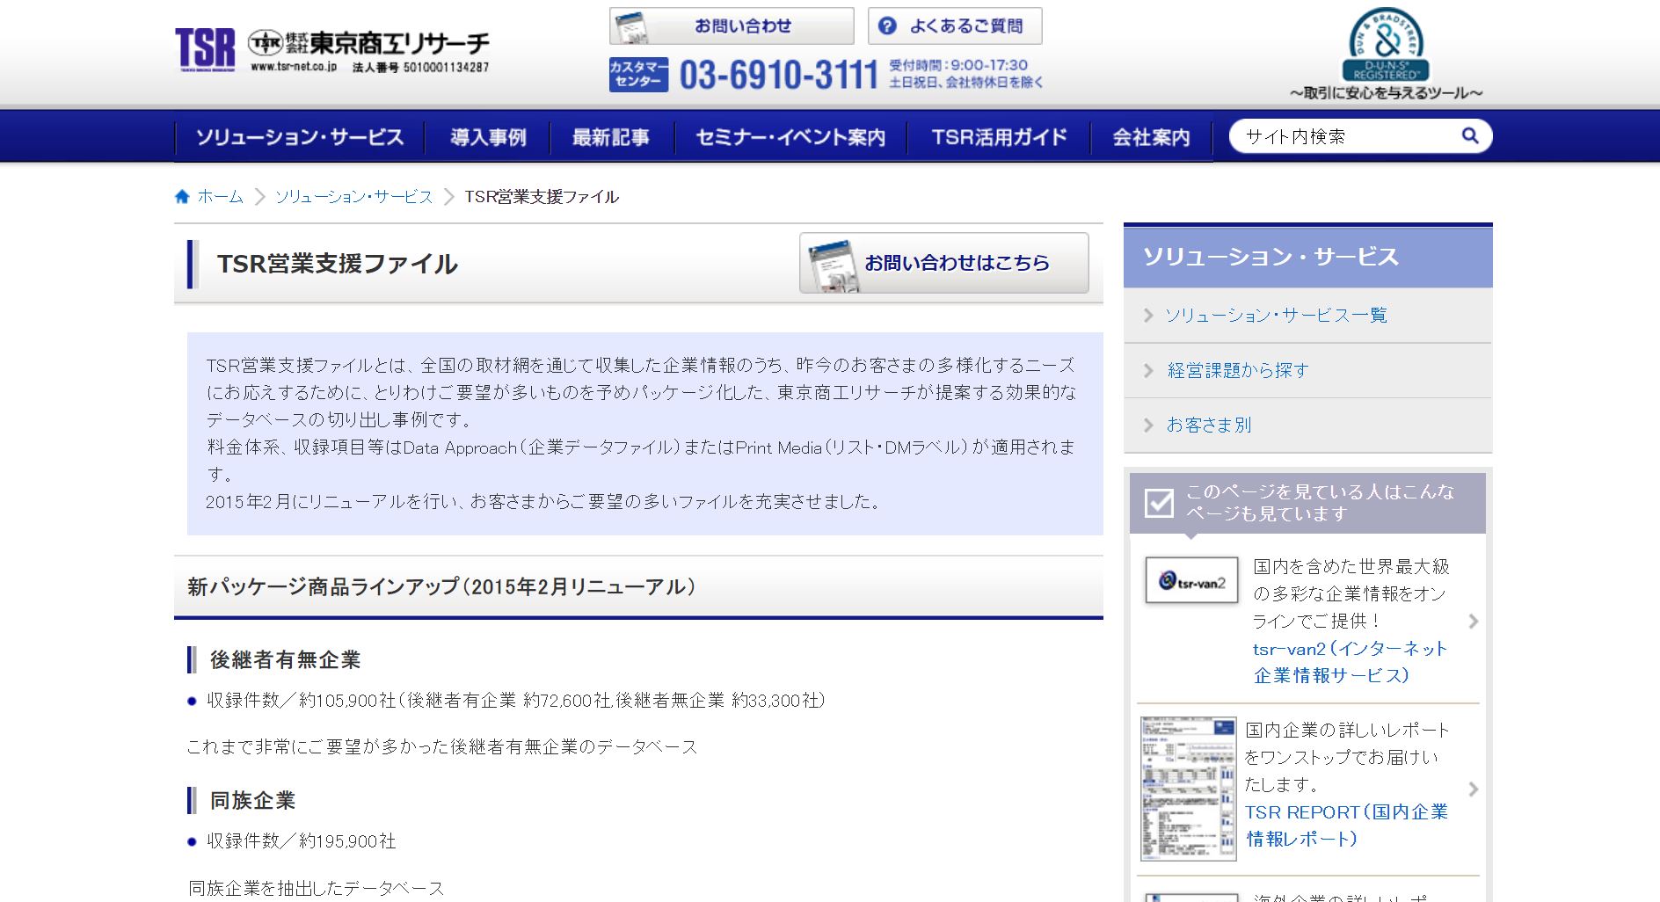This screenshot has height=902, width=1660.
Task: Click the purple TSR logo
Action: click(x=205, y=48)
